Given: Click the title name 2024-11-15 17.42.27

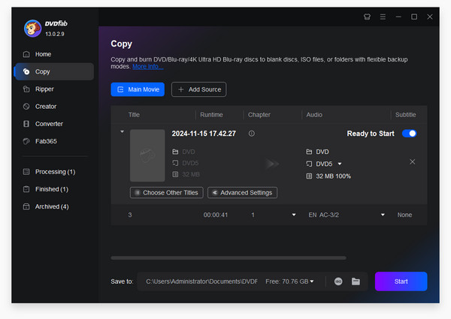Looking at the screenshot, I should (204, 134).
